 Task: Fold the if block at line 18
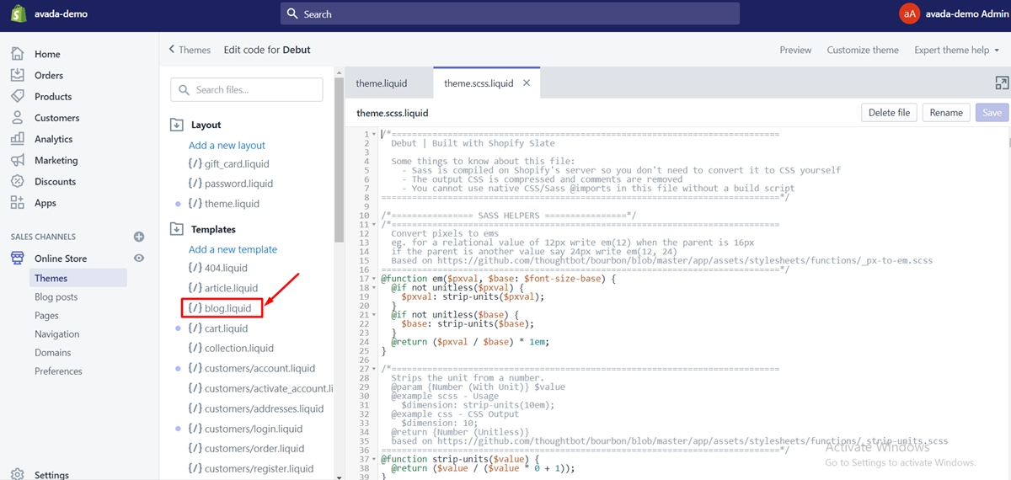click(x=374, y=288)
